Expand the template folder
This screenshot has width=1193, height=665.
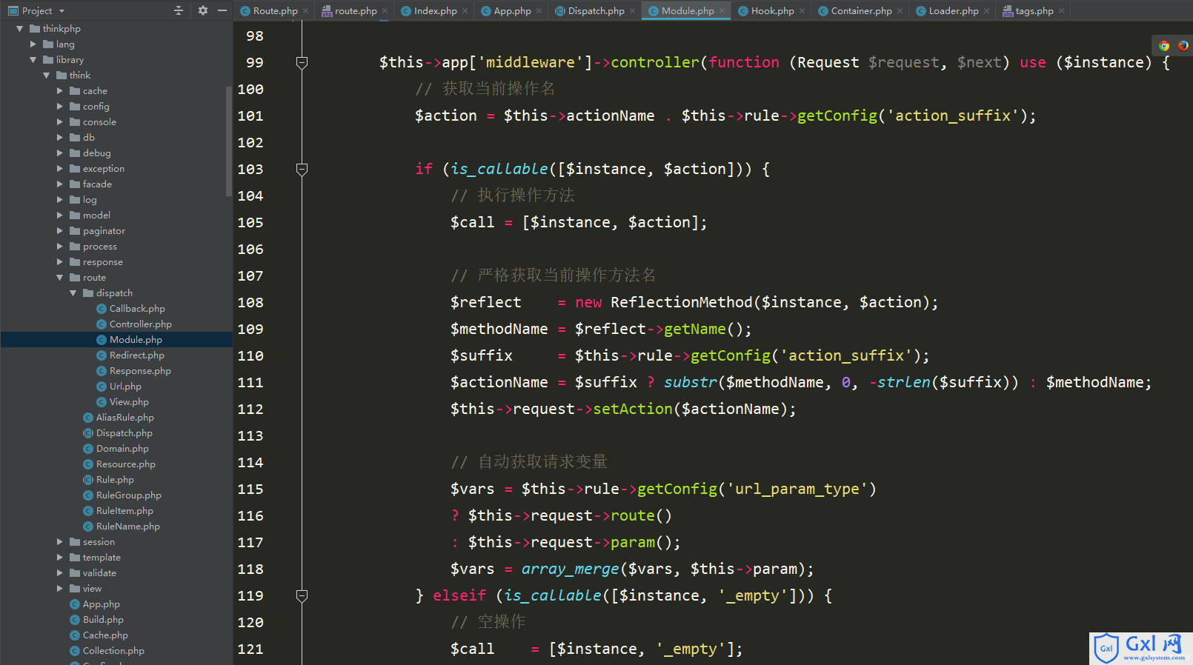point(59,558)
